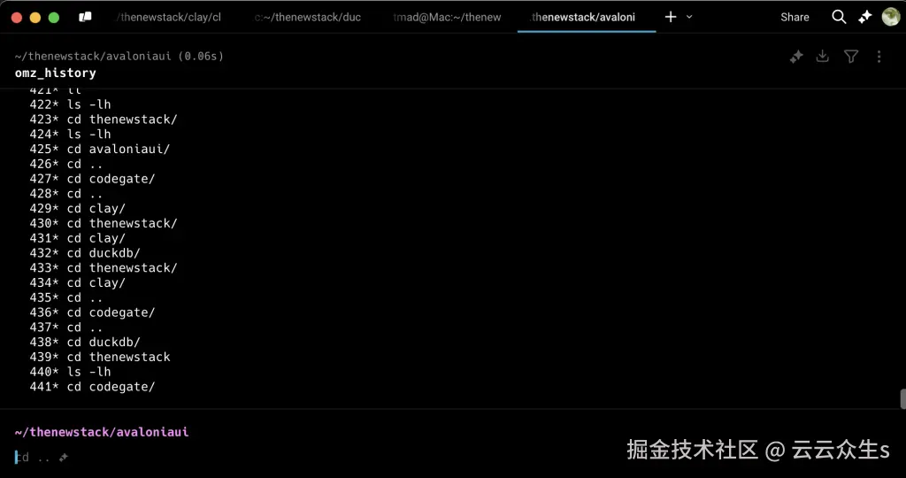Switch to the thenewstack/clay tab
Viewport: 906px width, 478px height.
(x=168, y=18)
